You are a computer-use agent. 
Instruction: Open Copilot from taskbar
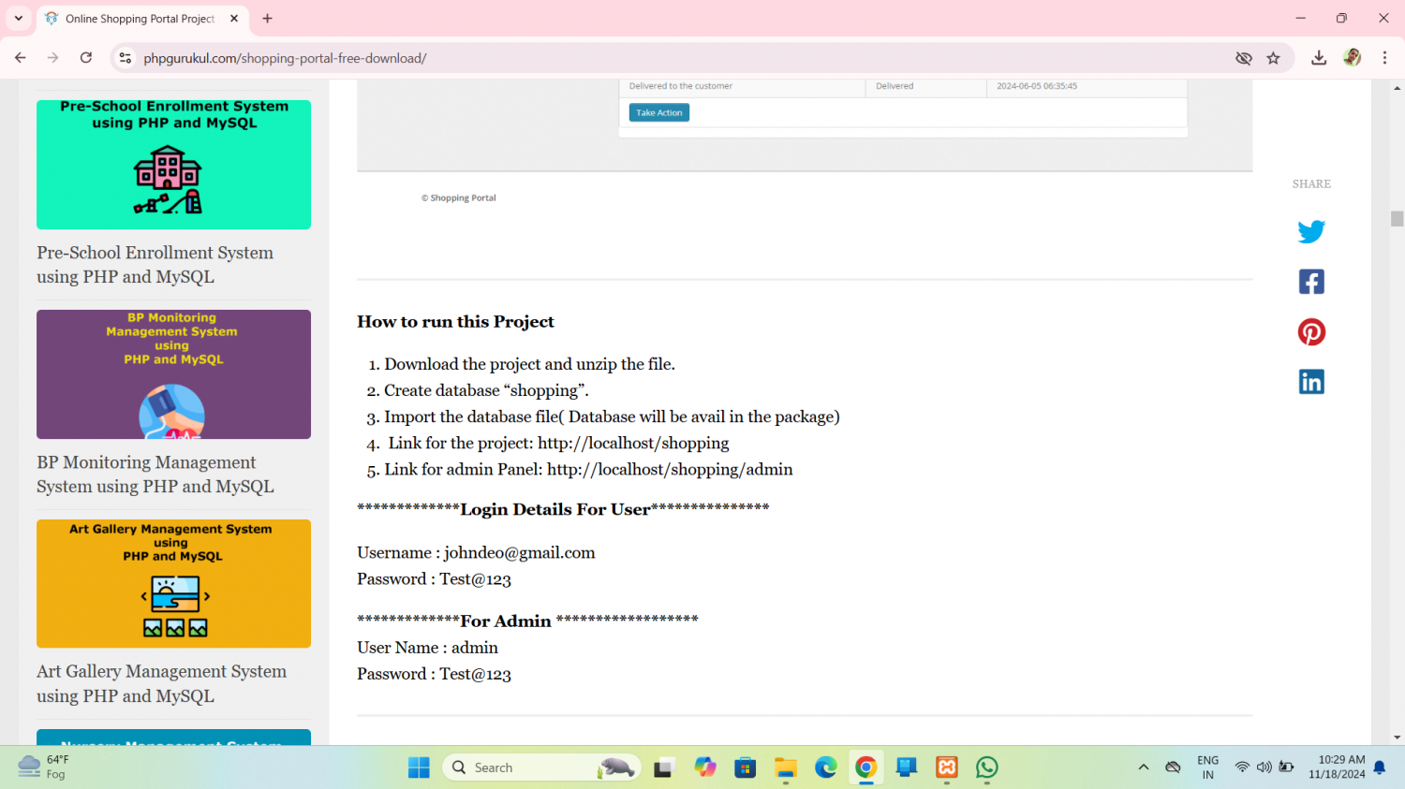(x=705, y=767)
